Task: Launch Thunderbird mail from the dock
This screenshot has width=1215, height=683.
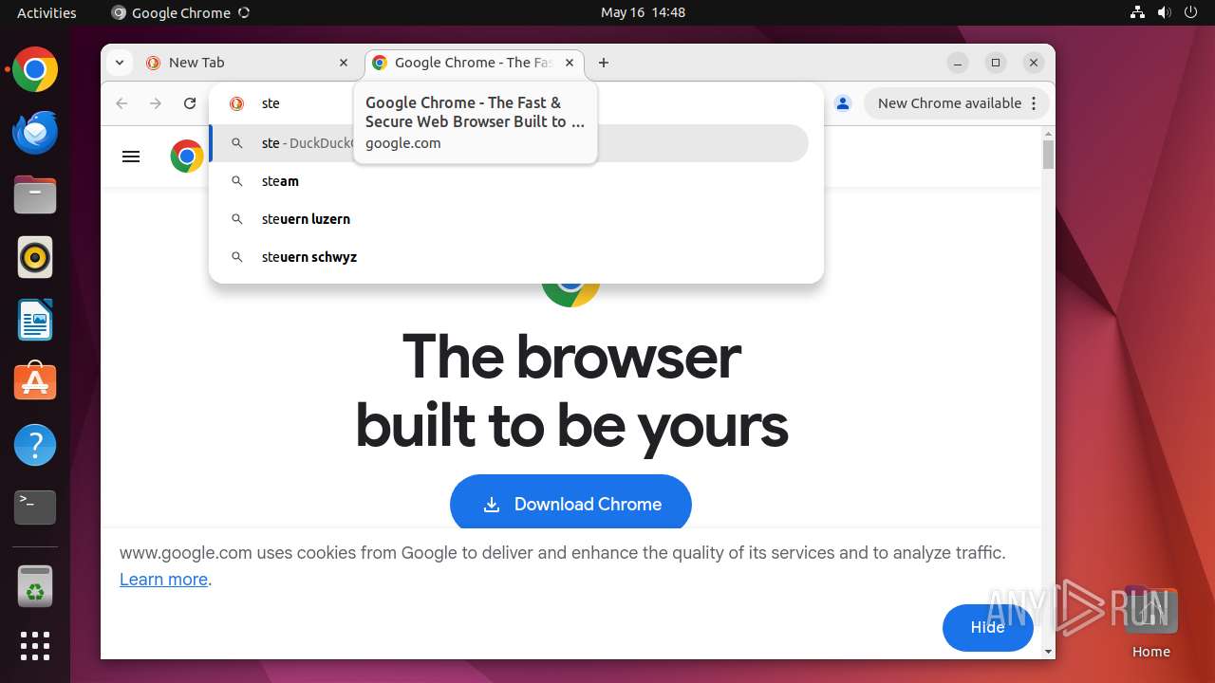Action: pyautogui.click(x=35, y=133)
